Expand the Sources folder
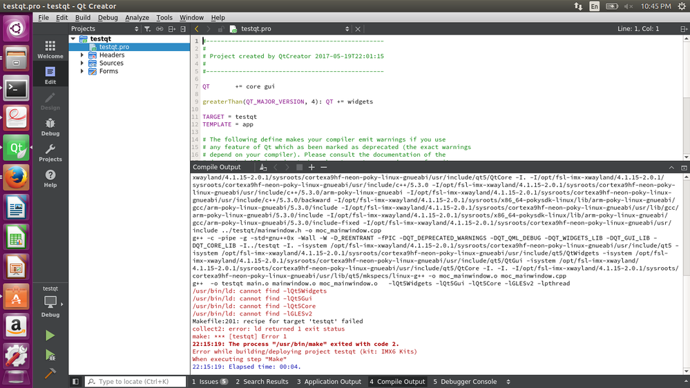Viewport: 690px width, 388px height. point(82,63)
